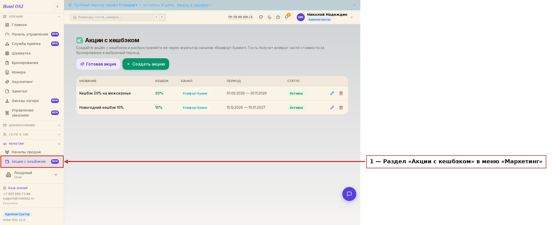Open the notifications bell
Viewport: 552px width, 225px height.
(287, 17)
